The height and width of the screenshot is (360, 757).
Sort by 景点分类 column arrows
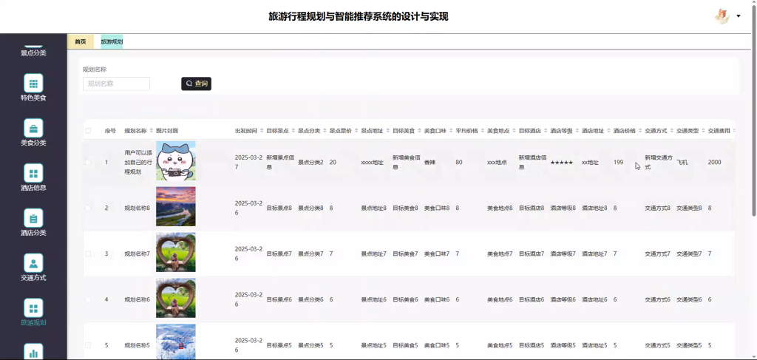point(325,131)
